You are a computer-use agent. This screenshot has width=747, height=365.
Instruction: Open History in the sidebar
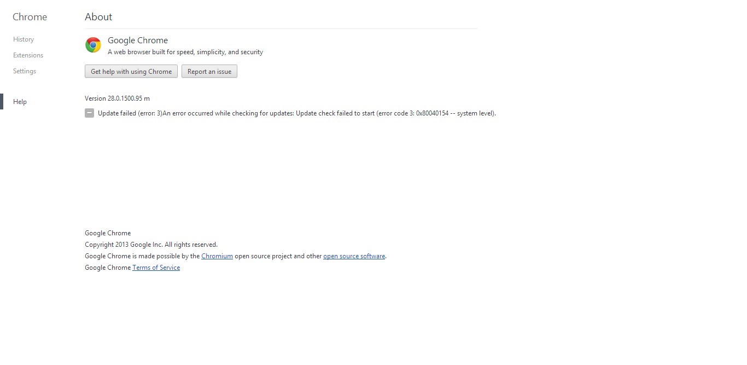24,39
